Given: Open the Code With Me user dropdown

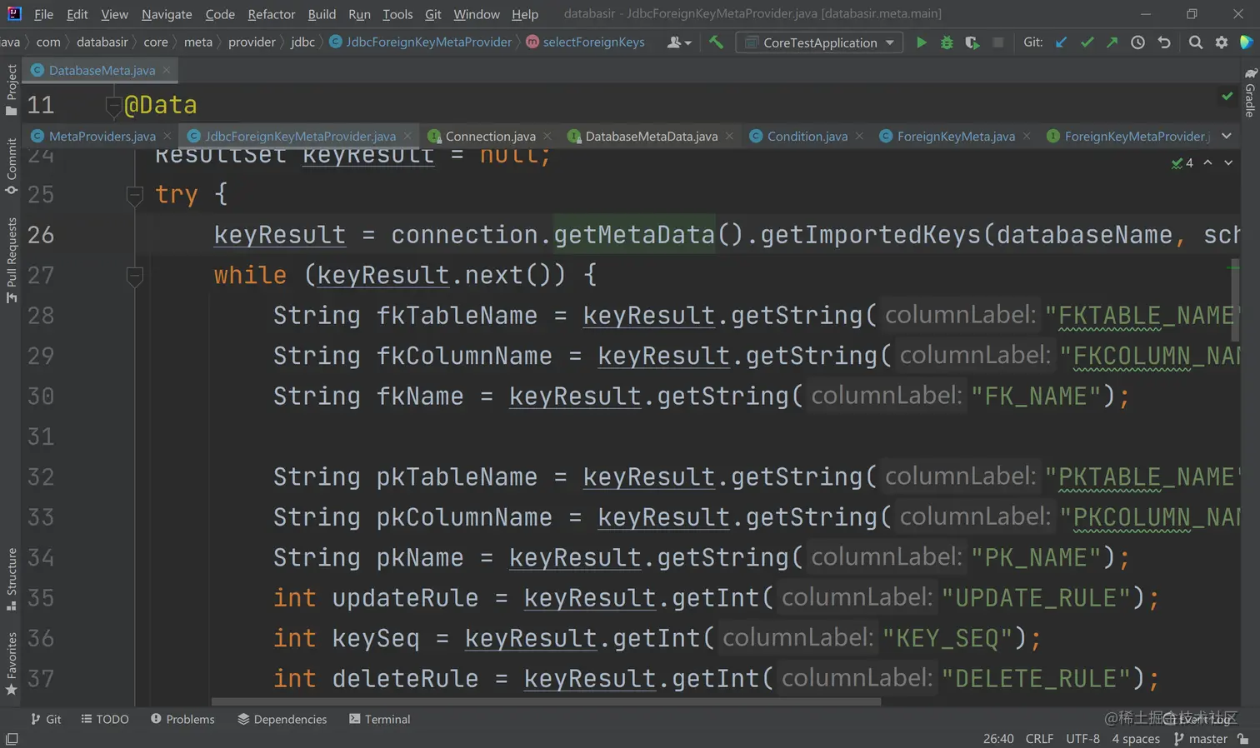Looking at the screenshot, I should [x=679, y=42].
